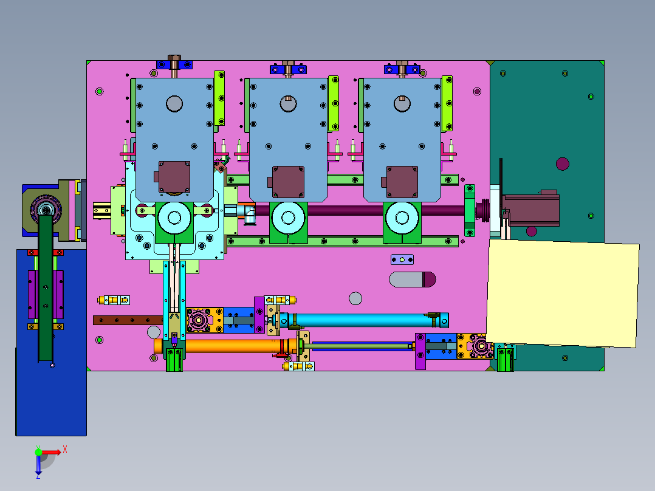The image size is (655, 491).
Task: Pick the blue clamp above the left plate
Action: pos(174,65)
